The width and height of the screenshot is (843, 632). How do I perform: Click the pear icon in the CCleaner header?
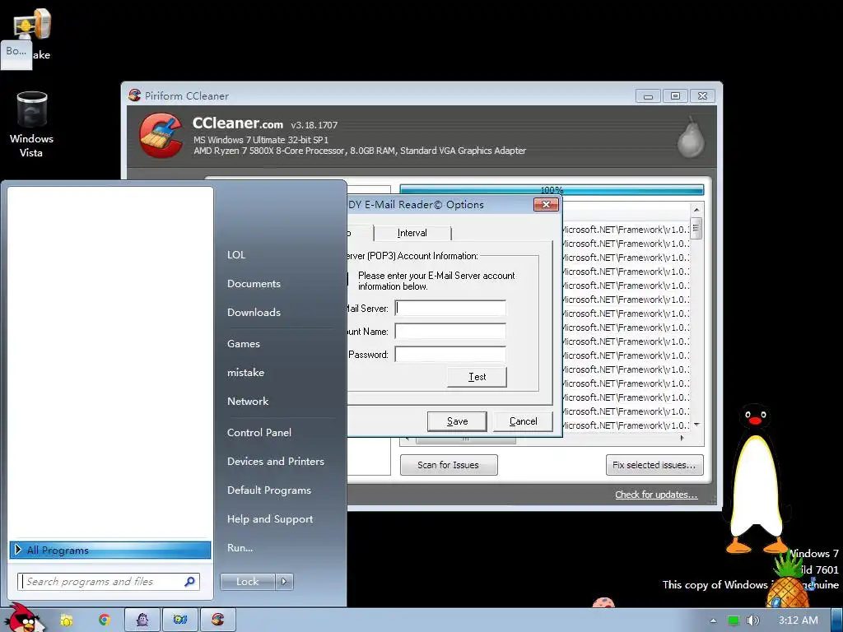click(691, 137)
